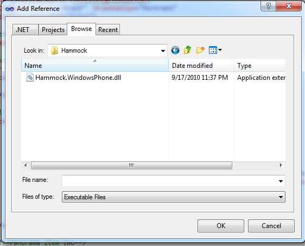Select Hammock.WindowsPhone.dll file name text
305x246 pixels.
(x=78, y=78)
